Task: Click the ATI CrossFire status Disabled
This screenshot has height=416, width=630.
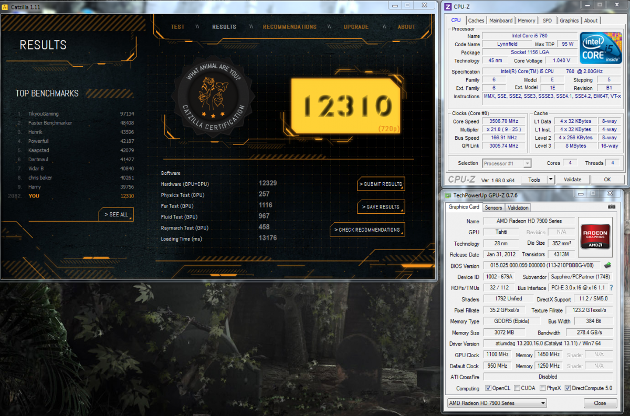Action: pos(548,377)
